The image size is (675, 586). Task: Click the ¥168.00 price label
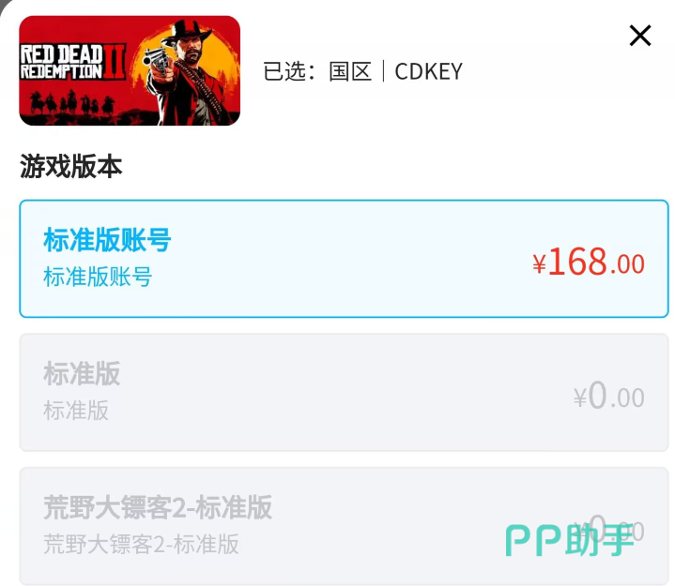click(x=589, y=262)
